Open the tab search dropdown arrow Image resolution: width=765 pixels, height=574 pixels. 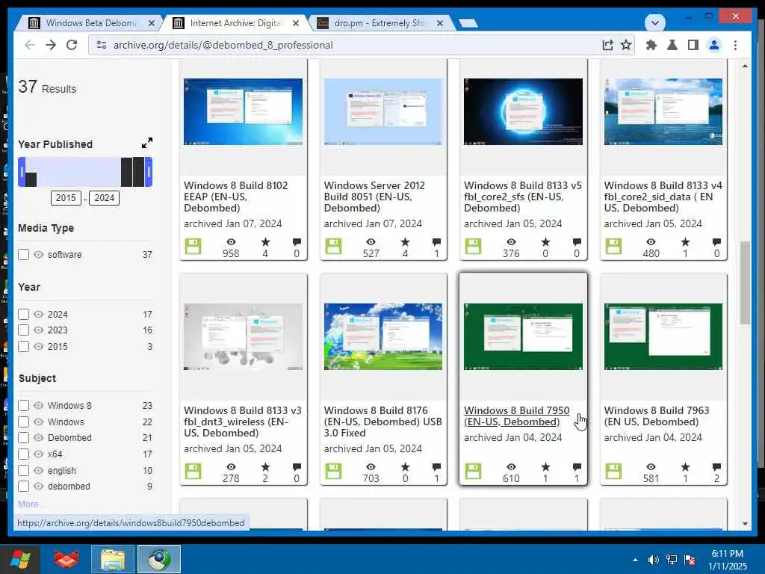tap(654, 22)
